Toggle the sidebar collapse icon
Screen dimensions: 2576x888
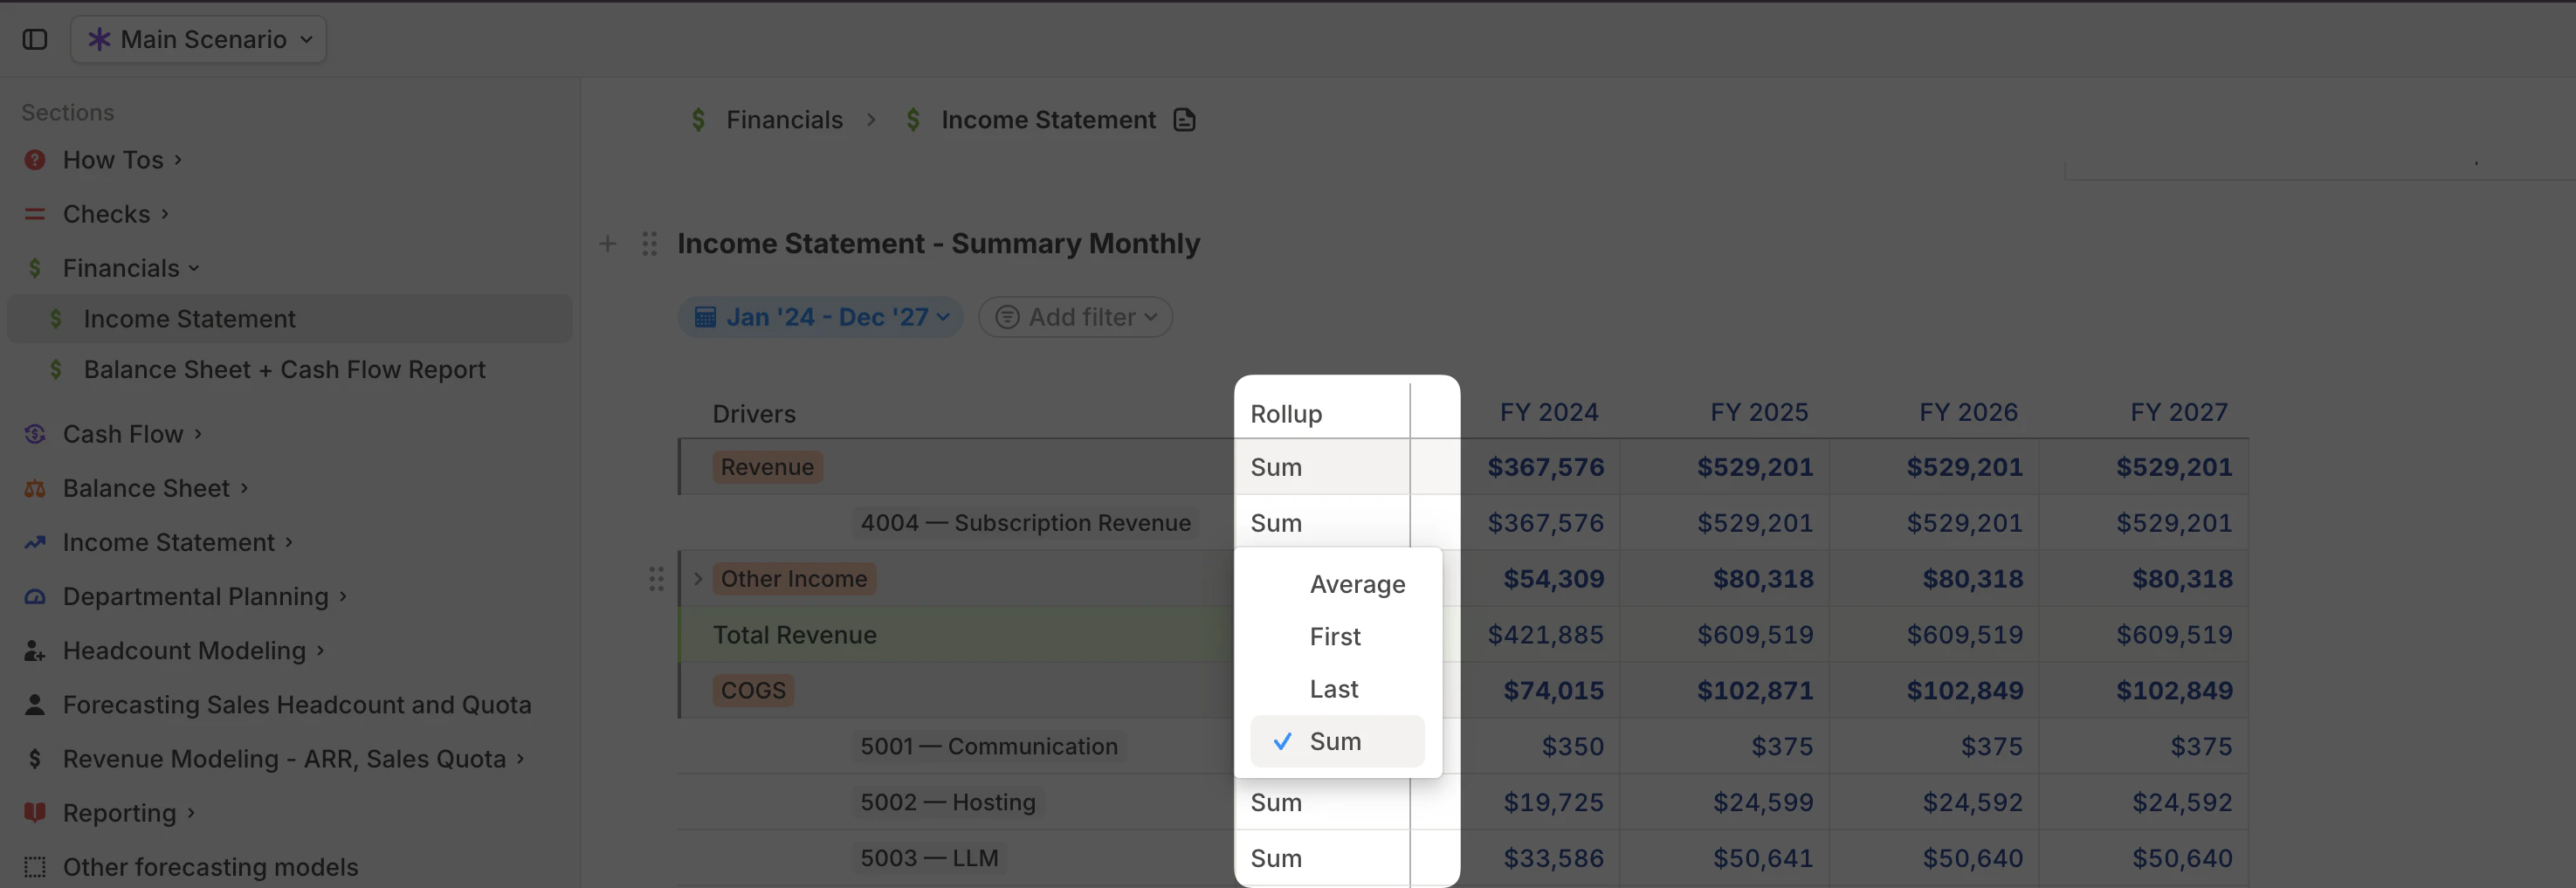(x=35, y=39)
